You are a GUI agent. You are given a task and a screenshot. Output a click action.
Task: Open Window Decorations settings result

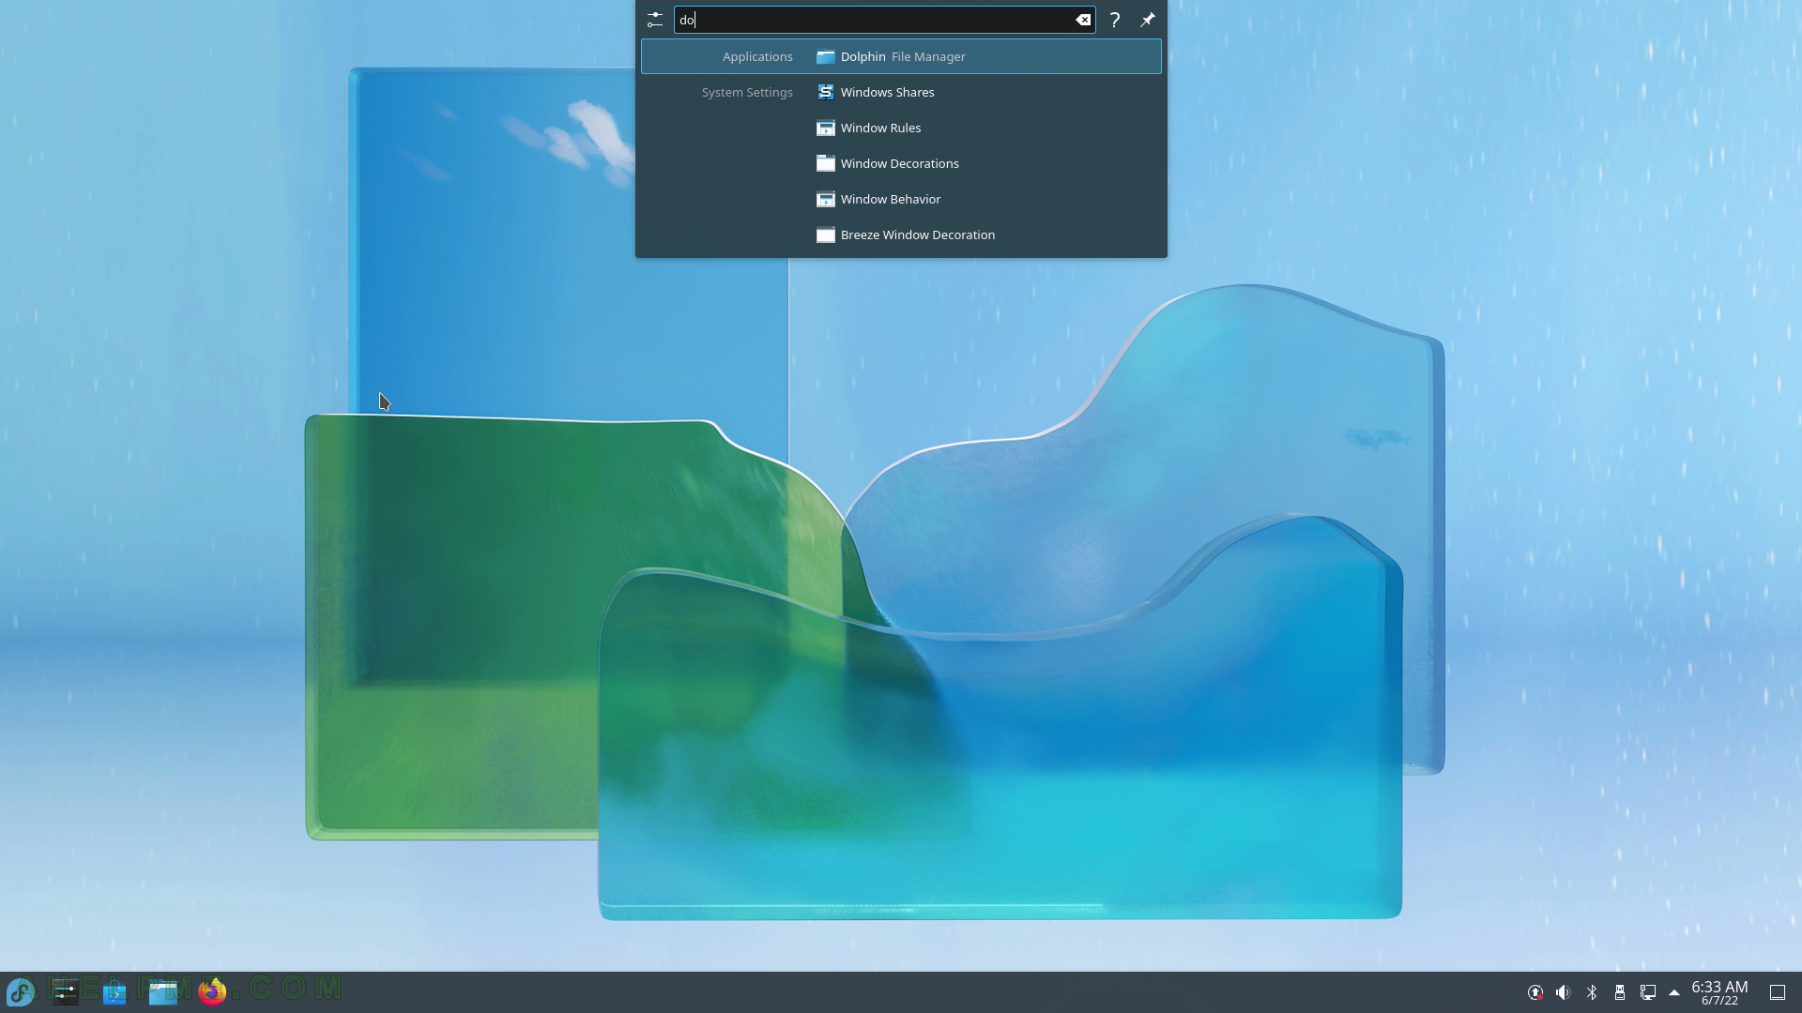pos(901,163)
